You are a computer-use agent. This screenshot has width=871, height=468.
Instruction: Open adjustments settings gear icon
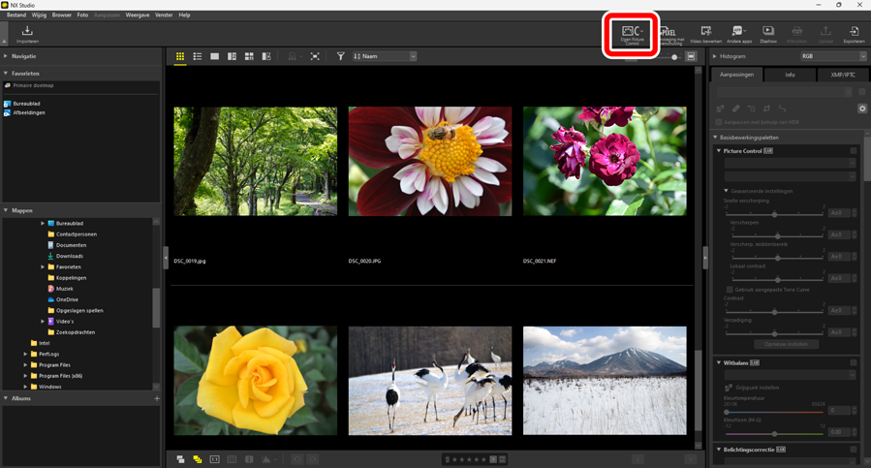[x=862, y=109]
